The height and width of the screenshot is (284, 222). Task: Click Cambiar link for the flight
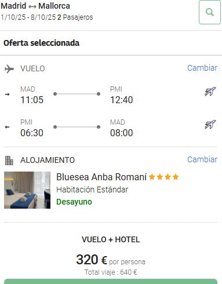click(x=202, y=68)
